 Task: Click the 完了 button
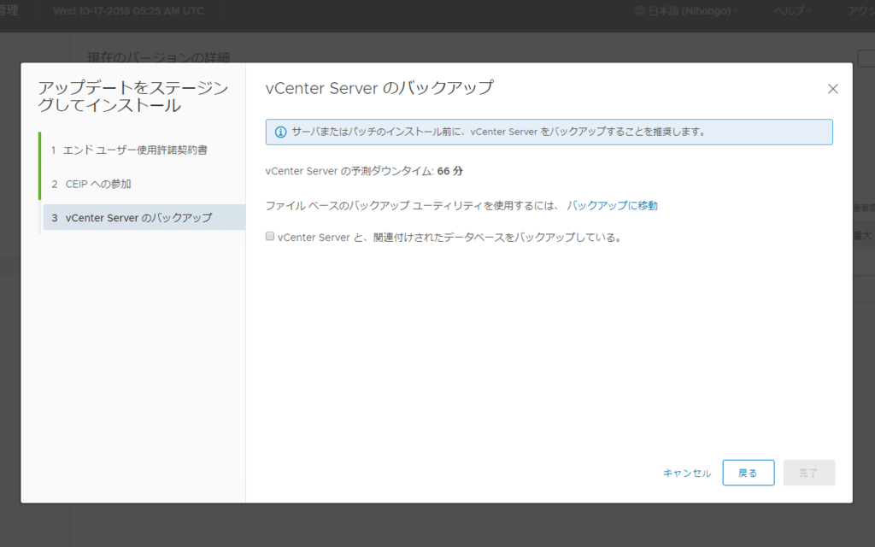coord(808,473)
